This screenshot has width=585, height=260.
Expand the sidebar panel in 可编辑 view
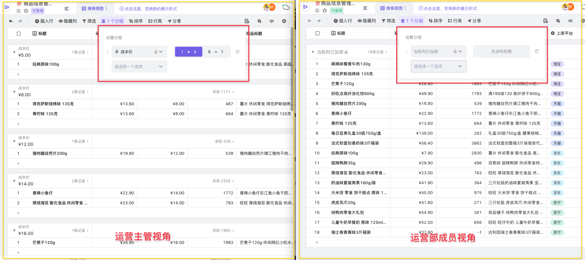[306, 7]
